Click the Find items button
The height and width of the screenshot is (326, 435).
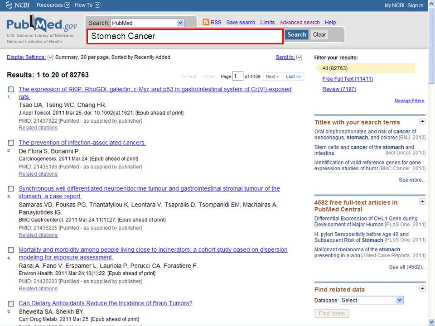[332, 313]
